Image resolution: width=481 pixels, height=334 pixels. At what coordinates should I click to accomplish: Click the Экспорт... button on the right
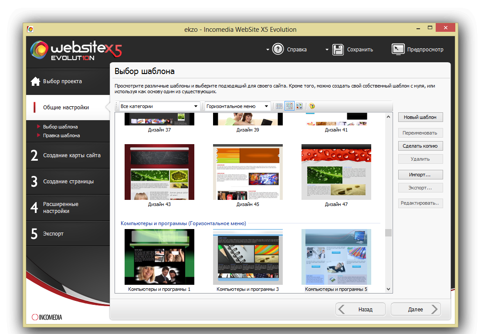420,188
